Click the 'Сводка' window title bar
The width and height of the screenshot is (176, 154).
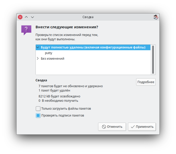click(x=88, y=17)
